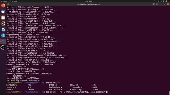Click the 'Setting up tesseract-ocr' line
Viewport: 170px width, 95px height.
(x=30, y=60)
